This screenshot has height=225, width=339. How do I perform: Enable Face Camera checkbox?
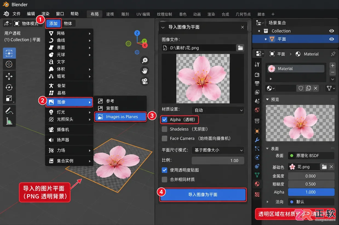(x=165, y=138)
